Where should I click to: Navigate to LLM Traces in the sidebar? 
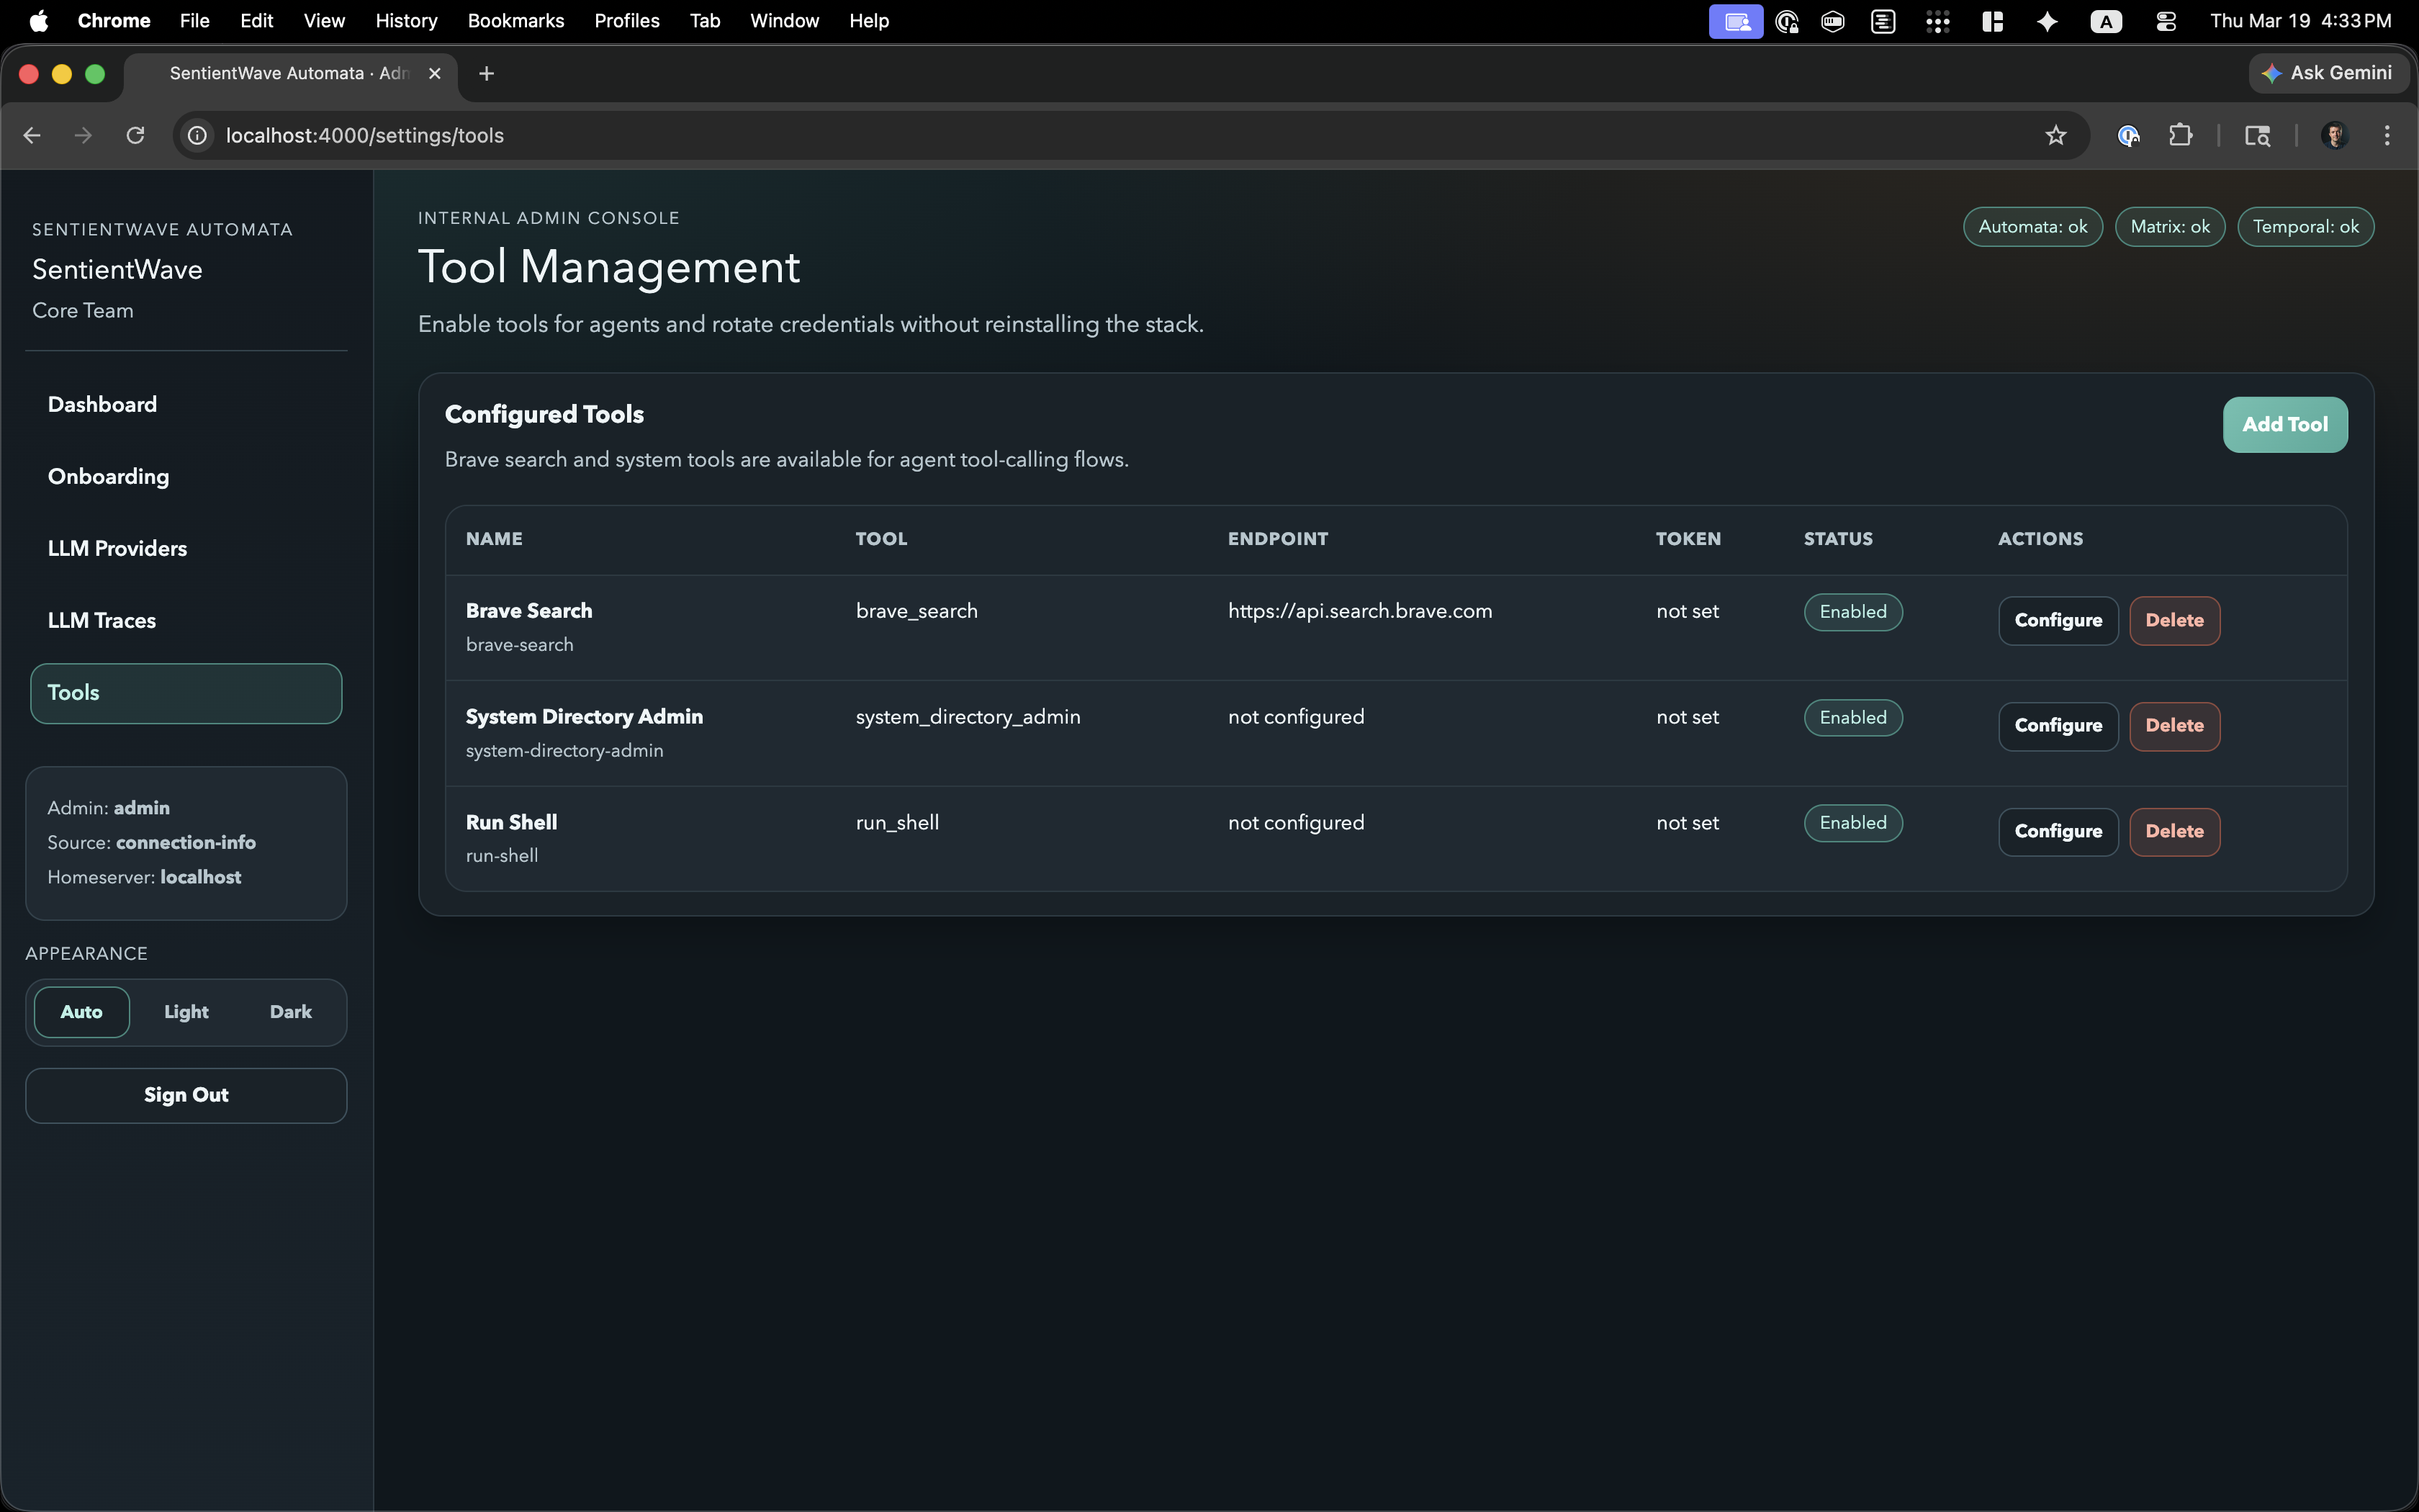tap(101, 619)
